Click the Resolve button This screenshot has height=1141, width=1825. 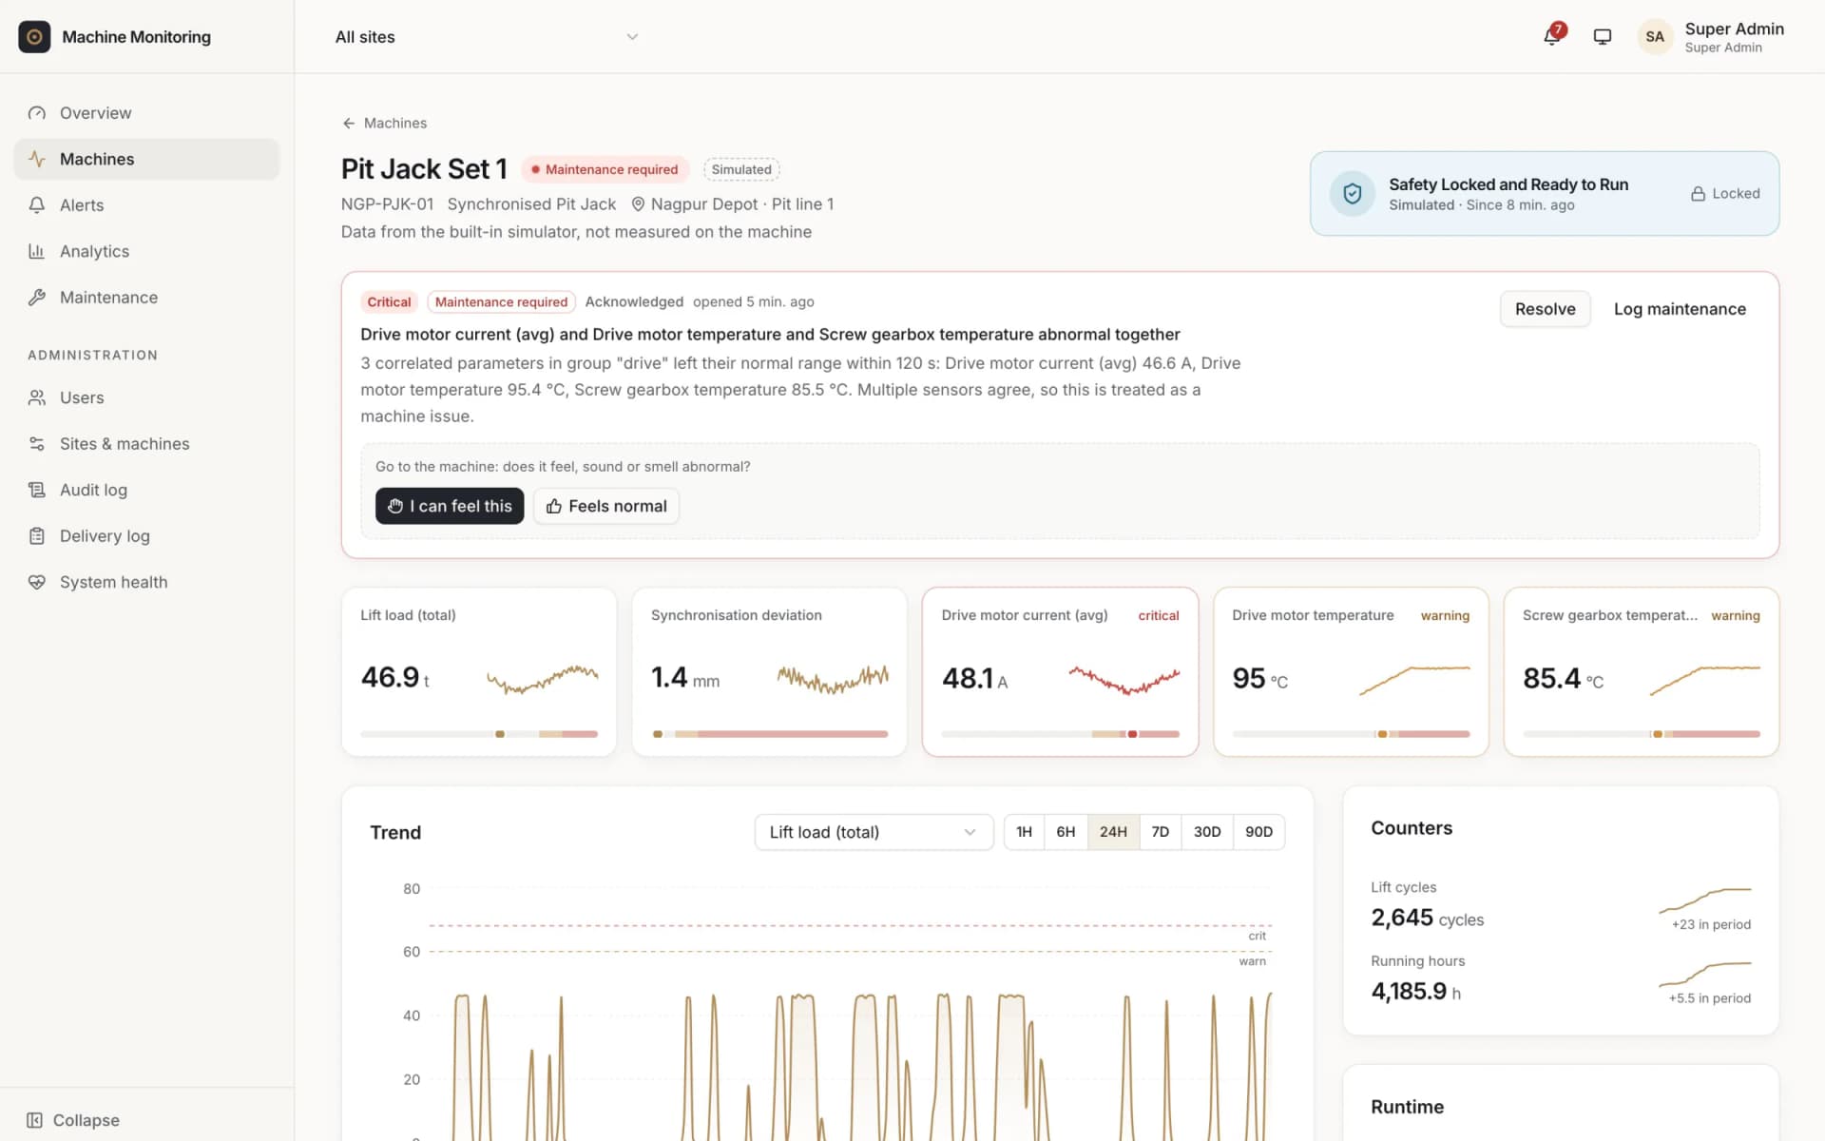(x=1545, y=309)
